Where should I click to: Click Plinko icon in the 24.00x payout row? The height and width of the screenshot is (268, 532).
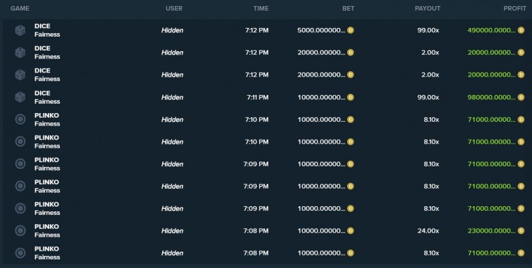[x=21, y=231]
